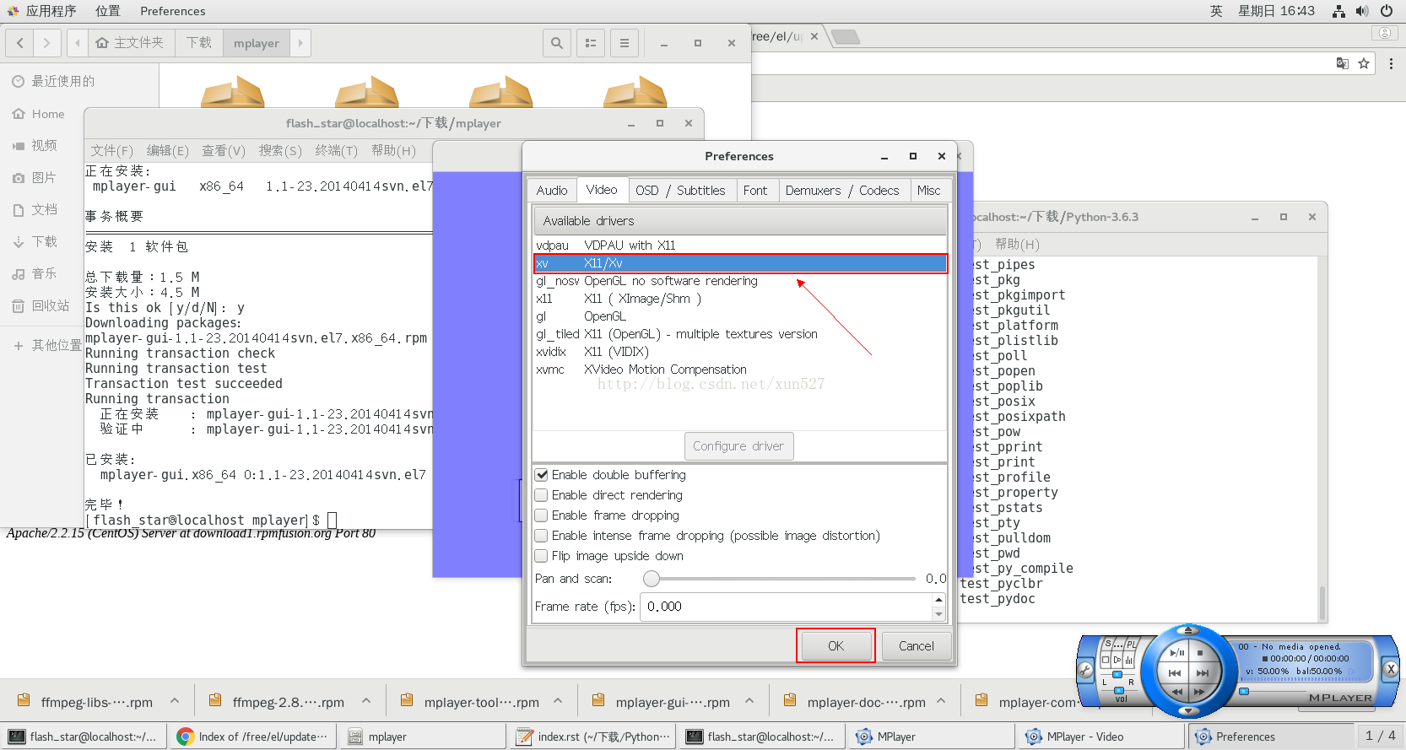Screen dimensions: 1406x750
Task: Select the x11 XImage/Shm driver
Action: click(740, 299)
